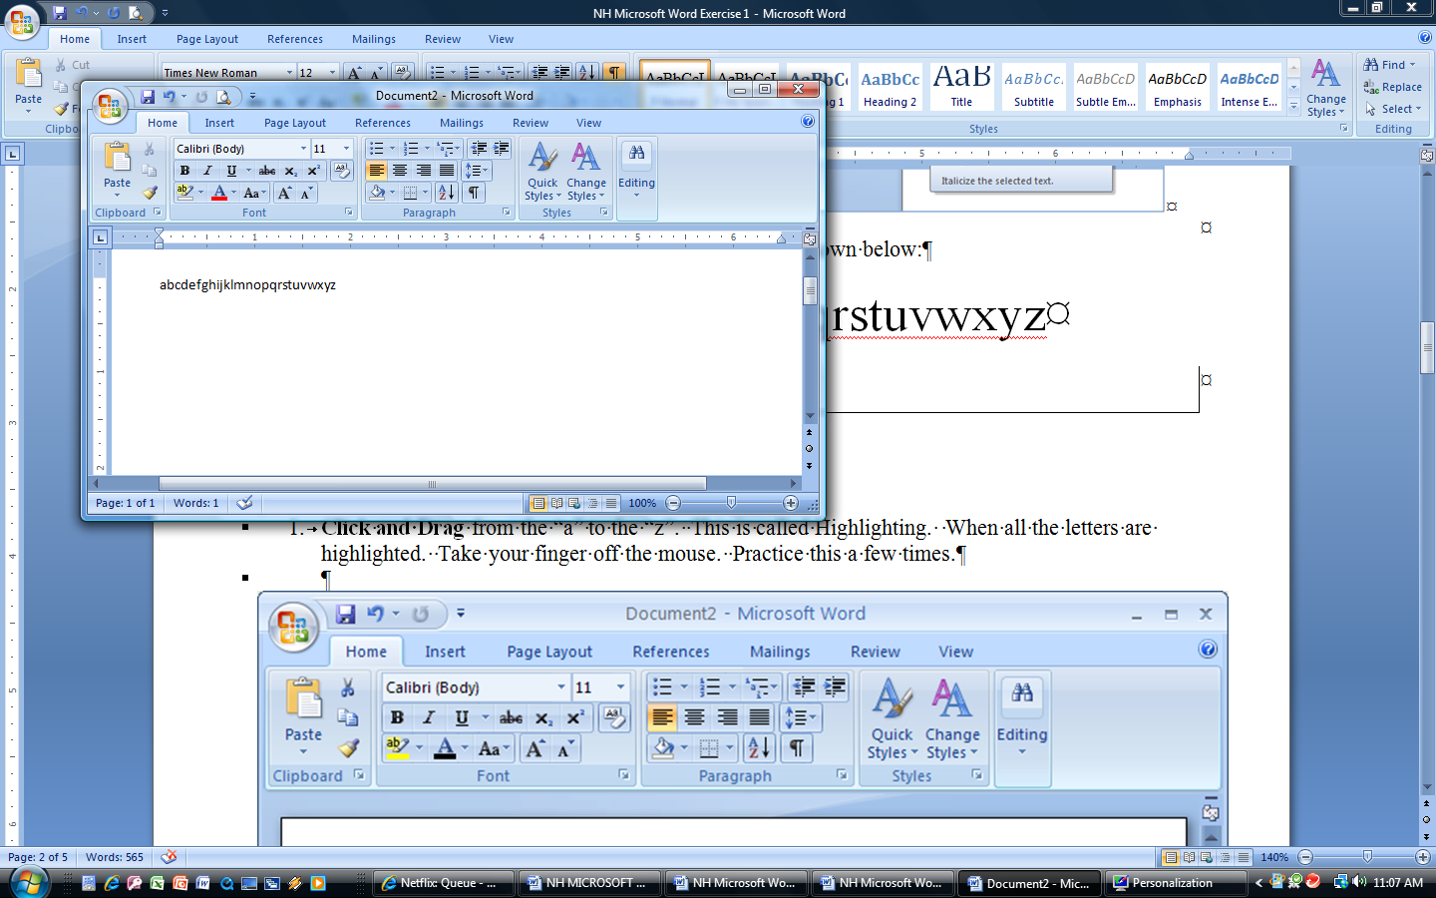Open Mailings tab in Document2
The width and height of the screenshot is (1436, 898).
click(462, 123)
